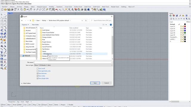Uncheck the Save notes checkbox
The image size is (191, 107).
(38, 76)
